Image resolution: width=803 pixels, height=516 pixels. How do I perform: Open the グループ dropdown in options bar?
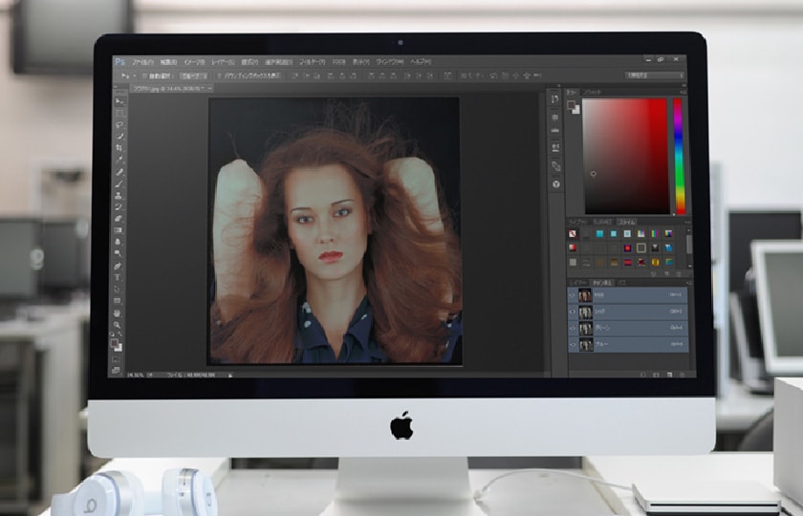[194, 75]
